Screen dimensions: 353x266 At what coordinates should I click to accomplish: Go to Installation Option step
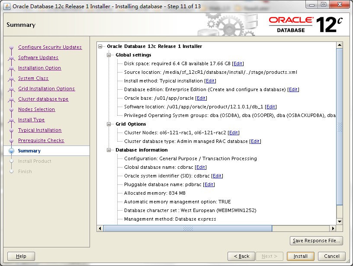[x=40, y=68]
